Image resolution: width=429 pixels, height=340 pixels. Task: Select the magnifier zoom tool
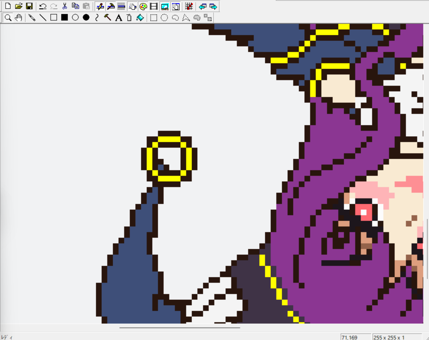[x=8, y=18]
